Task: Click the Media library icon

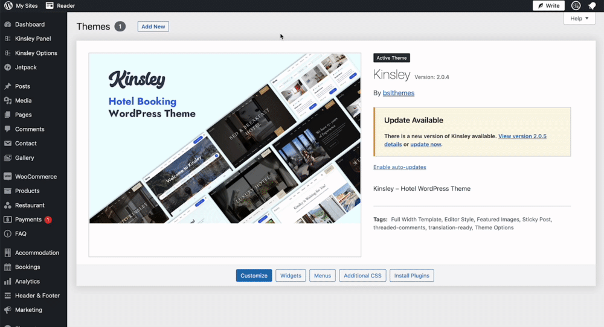Action: coord(8,100)
